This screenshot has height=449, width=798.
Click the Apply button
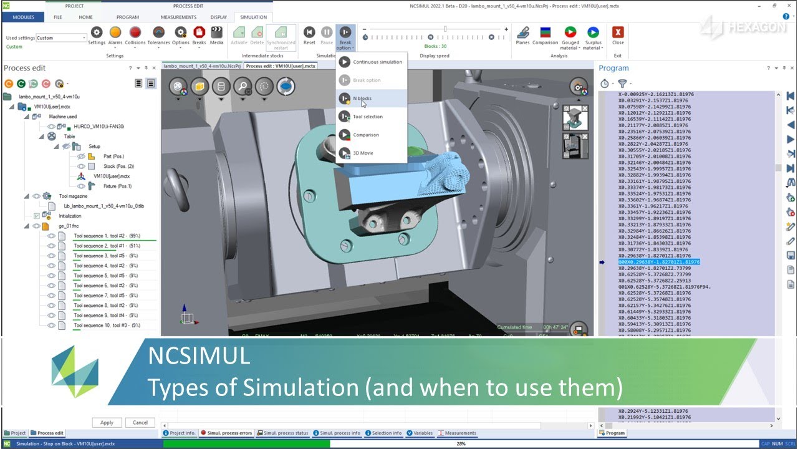tap(107, 422)
